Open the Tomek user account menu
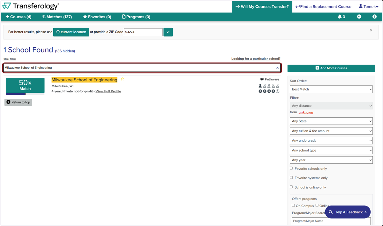This screenshot has width=383, height=226. [x=368, y=6]
